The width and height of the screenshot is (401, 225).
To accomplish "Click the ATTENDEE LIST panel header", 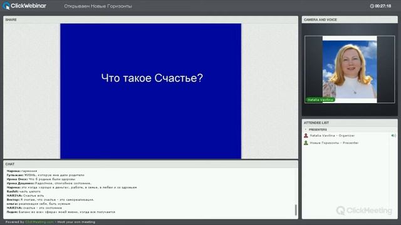I will click(x=350, y=122).
